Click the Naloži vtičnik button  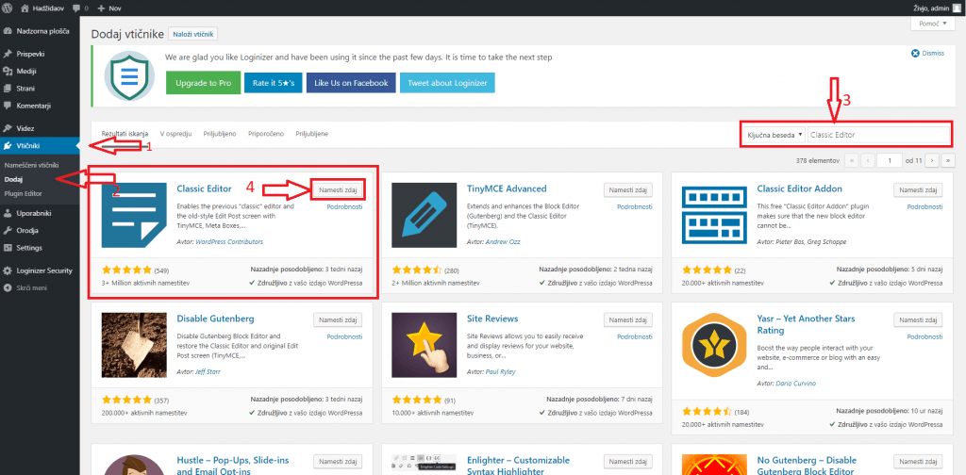(x=192, y=34)
